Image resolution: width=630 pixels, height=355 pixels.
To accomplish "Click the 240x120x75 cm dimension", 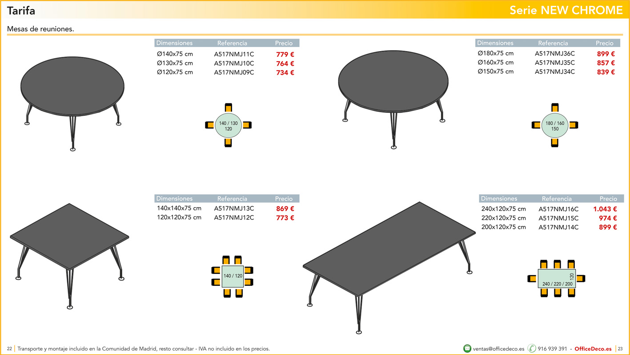I will pyautogui.click(x=504, y=209).
